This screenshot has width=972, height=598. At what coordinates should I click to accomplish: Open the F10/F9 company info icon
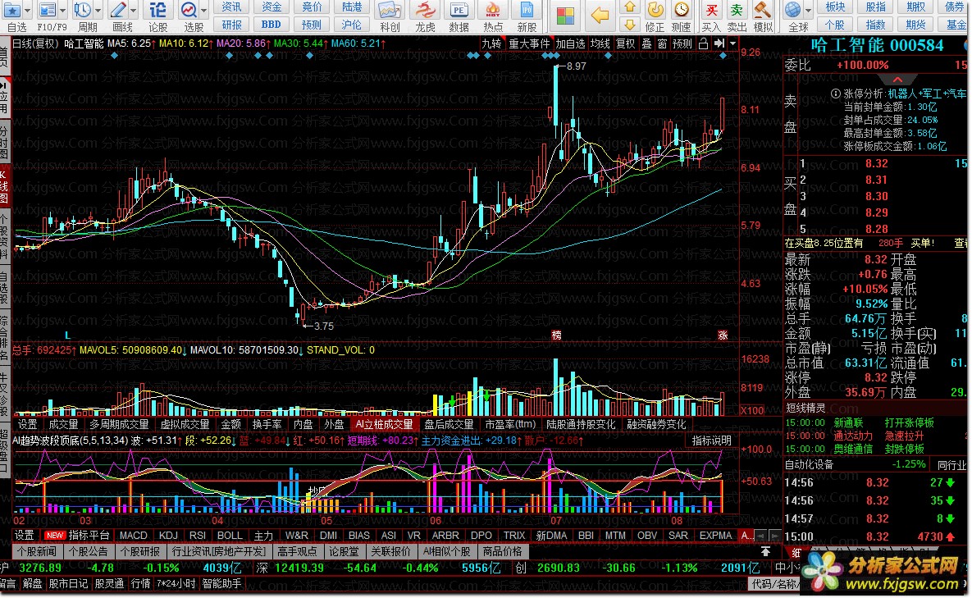pyautogui.click(x=47, y=10)
